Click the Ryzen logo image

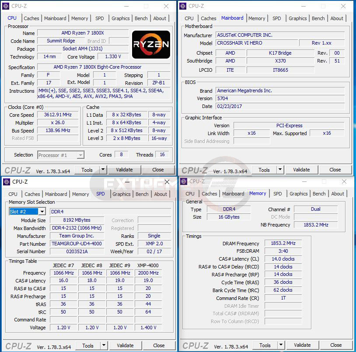click(x=151, y=44)
